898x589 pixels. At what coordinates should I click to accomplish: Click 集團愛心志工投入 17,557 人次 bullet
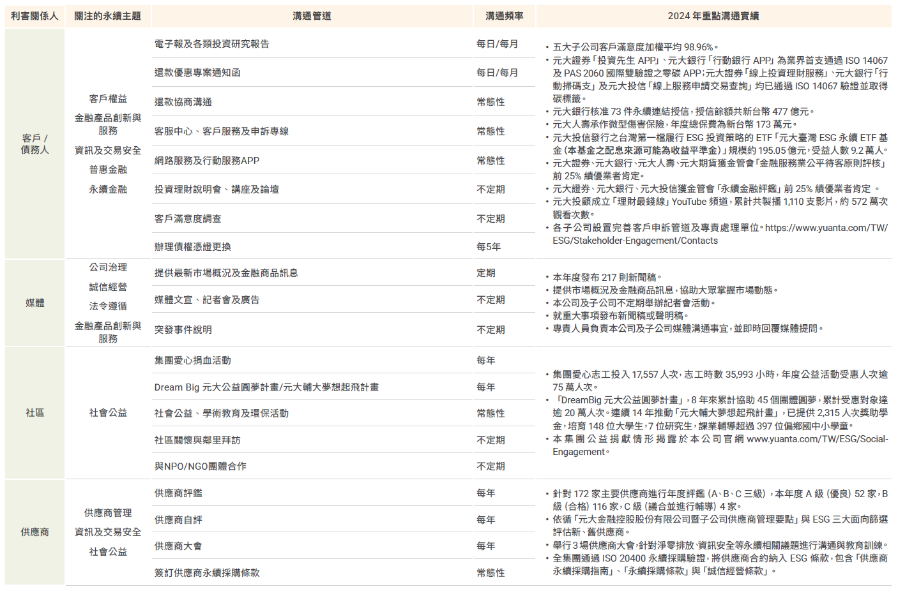tap(720, 381)
